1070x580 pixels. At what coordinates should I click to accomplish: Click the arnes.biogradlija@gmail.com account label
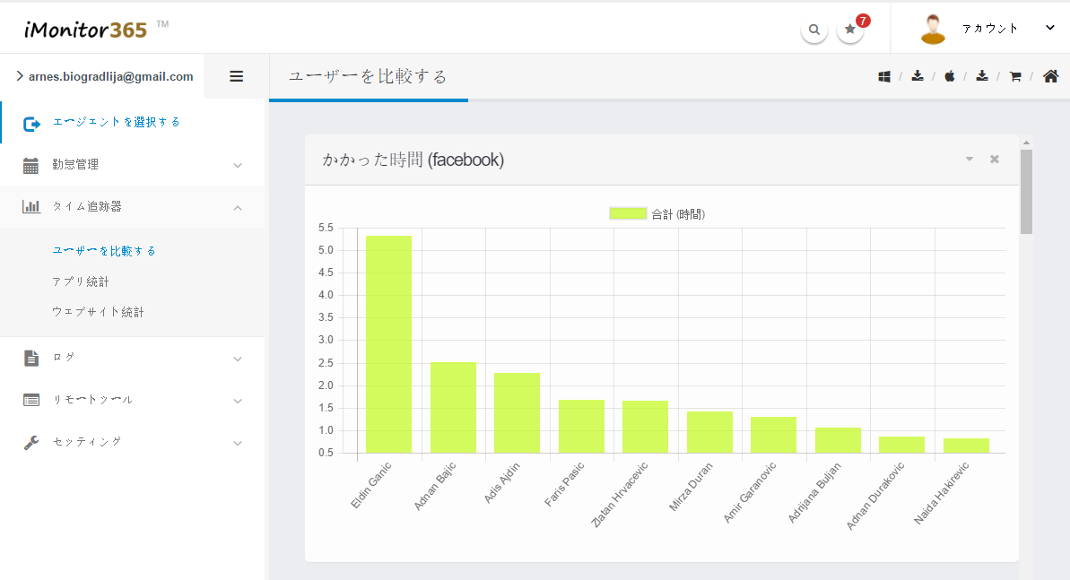click(110, 76)
